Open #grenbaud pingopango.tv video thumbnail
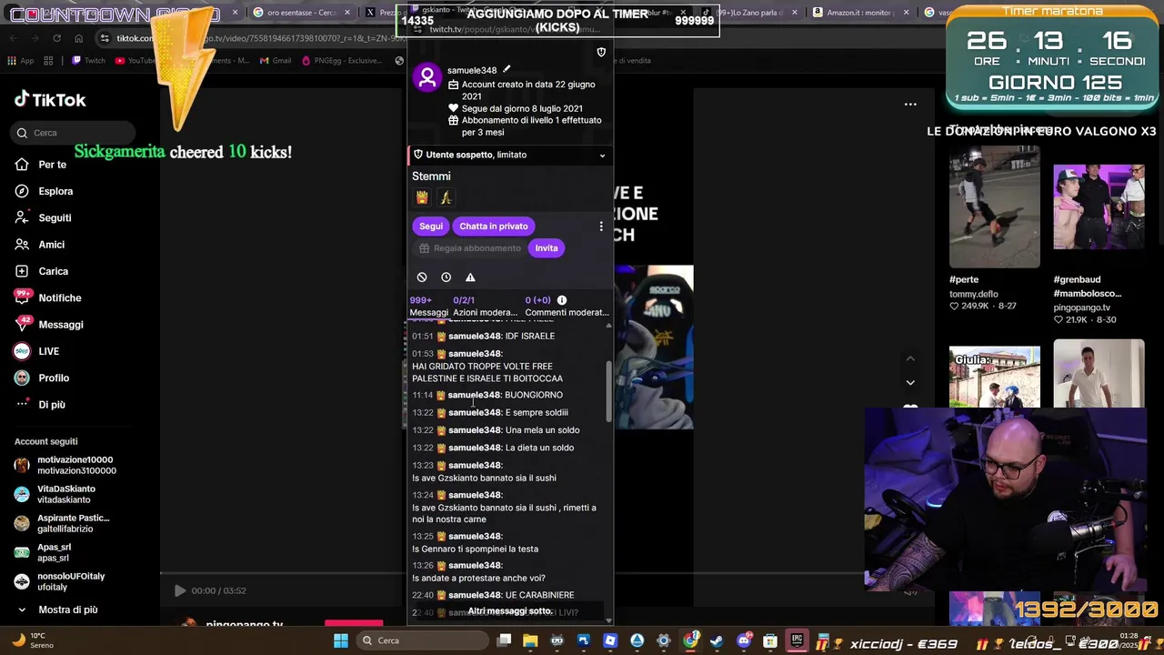 [1099, 207]
